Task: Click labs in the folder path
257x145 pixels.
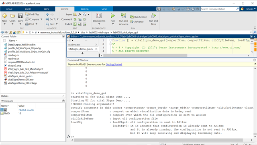Action: 83,32
